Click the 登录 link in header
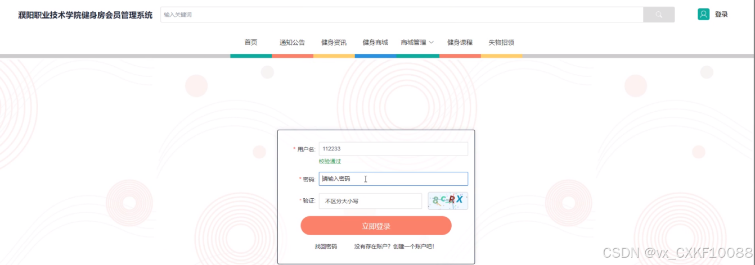Screen dimensions: 755x265 (x=721, y=15)
